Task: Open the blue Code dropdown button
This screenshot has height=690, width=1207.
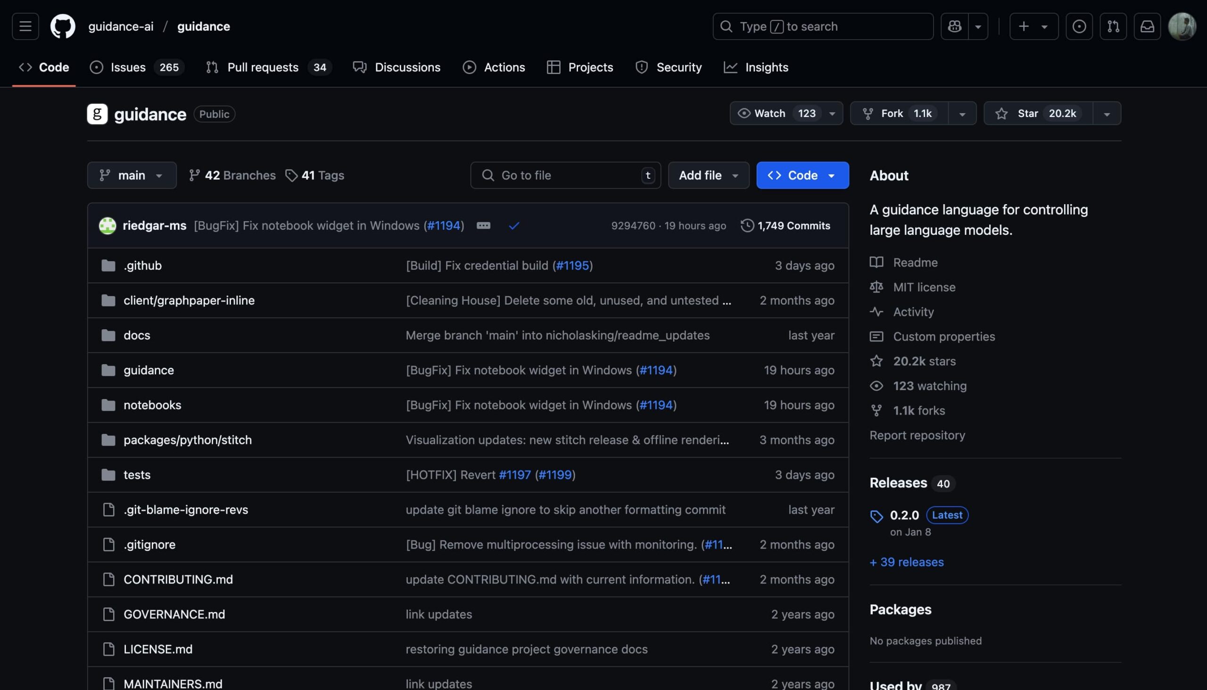Action: tap(802, 175)
